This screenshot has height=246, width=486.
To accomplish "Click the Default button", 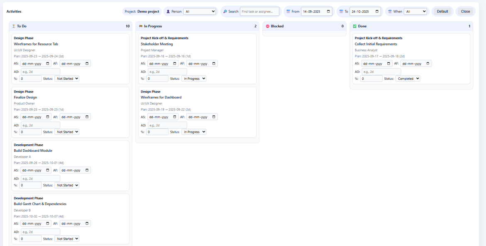I will pos(442,11).
